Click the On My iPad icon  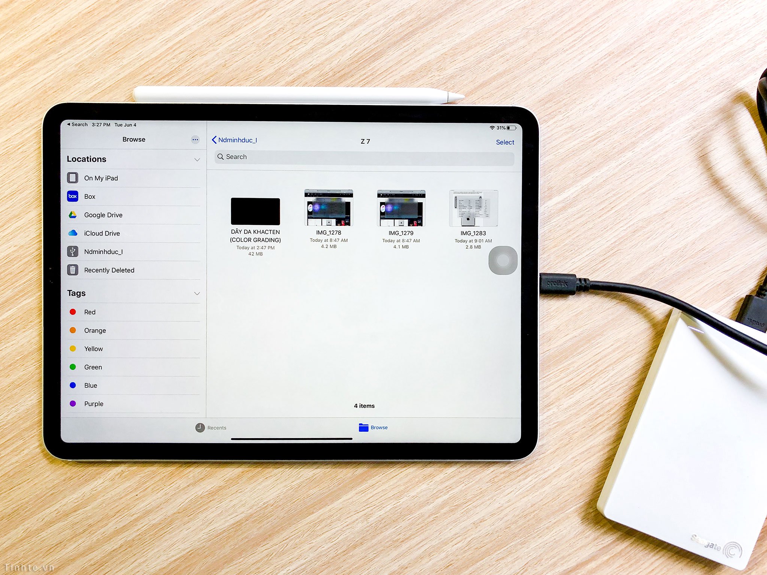point(72,177)
